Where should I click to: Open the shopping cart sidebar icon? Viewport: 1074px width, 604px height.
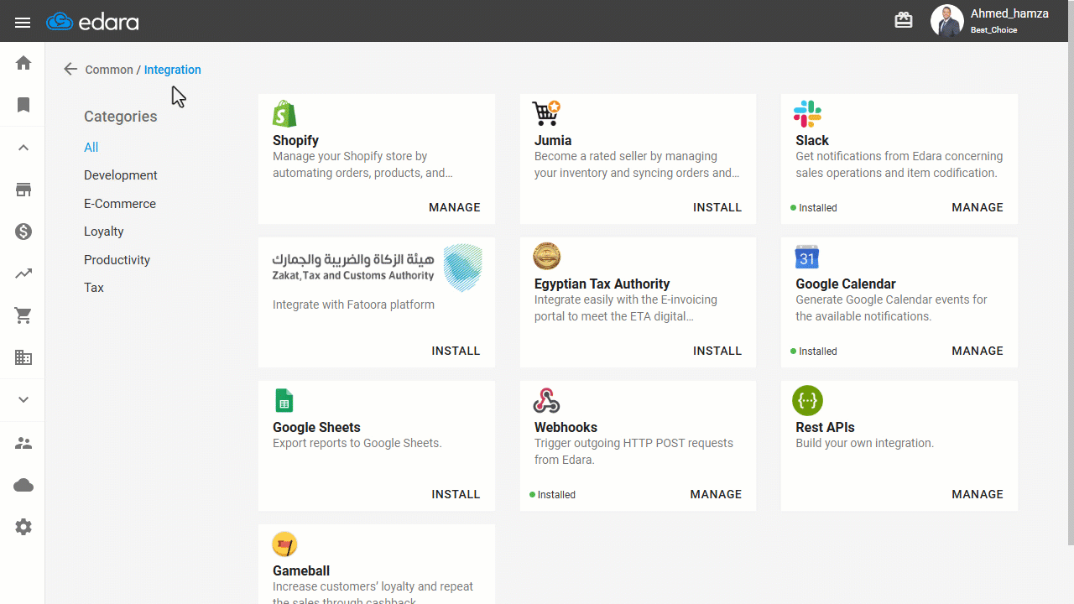[x=23, y=315]
